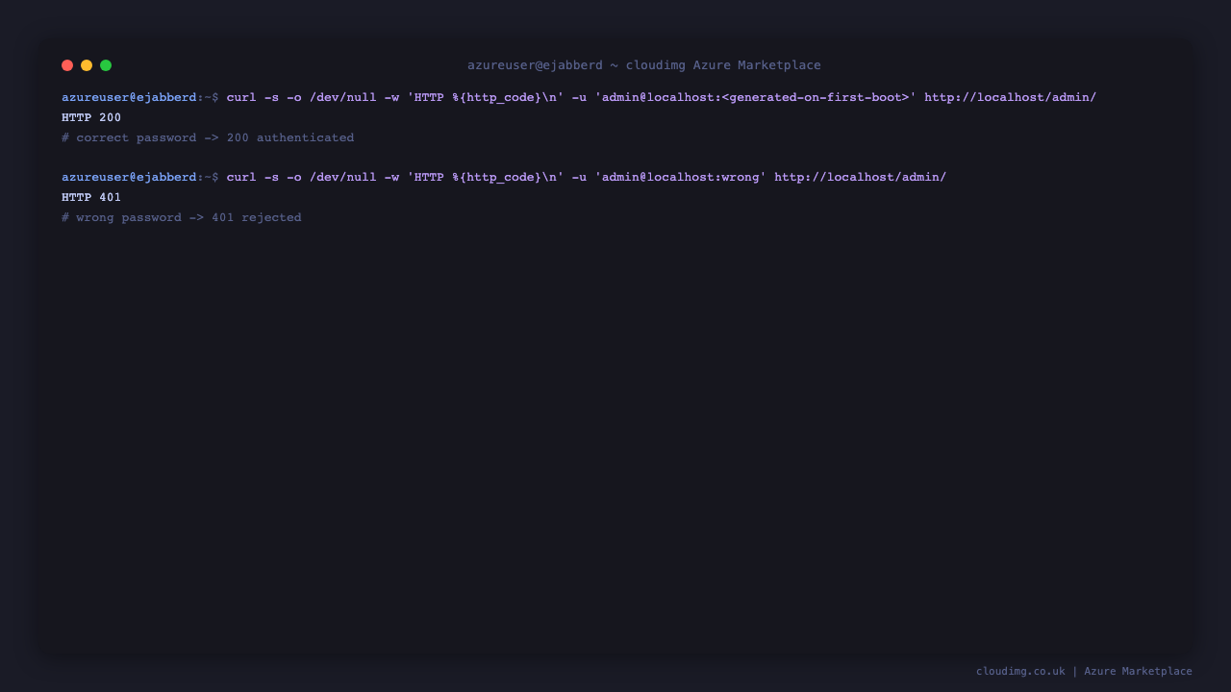The image size is (1231, 692).
Task: Click the second 'azureuser@ejabberd' prompt
Action: click(x=129, y=177)
